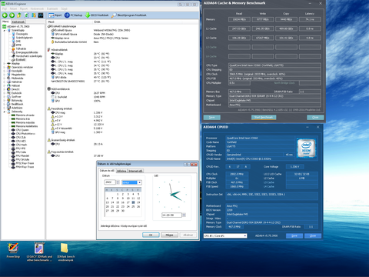Click the driver updates magnifier toolbar button
The width and height of the screenshot is (369, 277).
tap(129, 15)
